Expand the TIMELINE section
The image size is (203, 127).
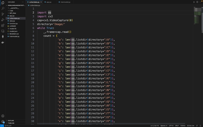(x=16, y=123)
